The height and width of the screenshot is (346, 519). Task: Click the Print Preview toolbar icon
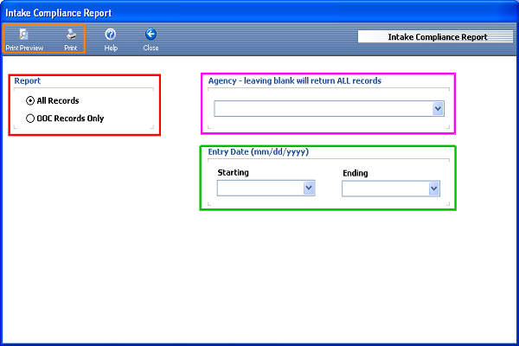click(x=24, y=35)
